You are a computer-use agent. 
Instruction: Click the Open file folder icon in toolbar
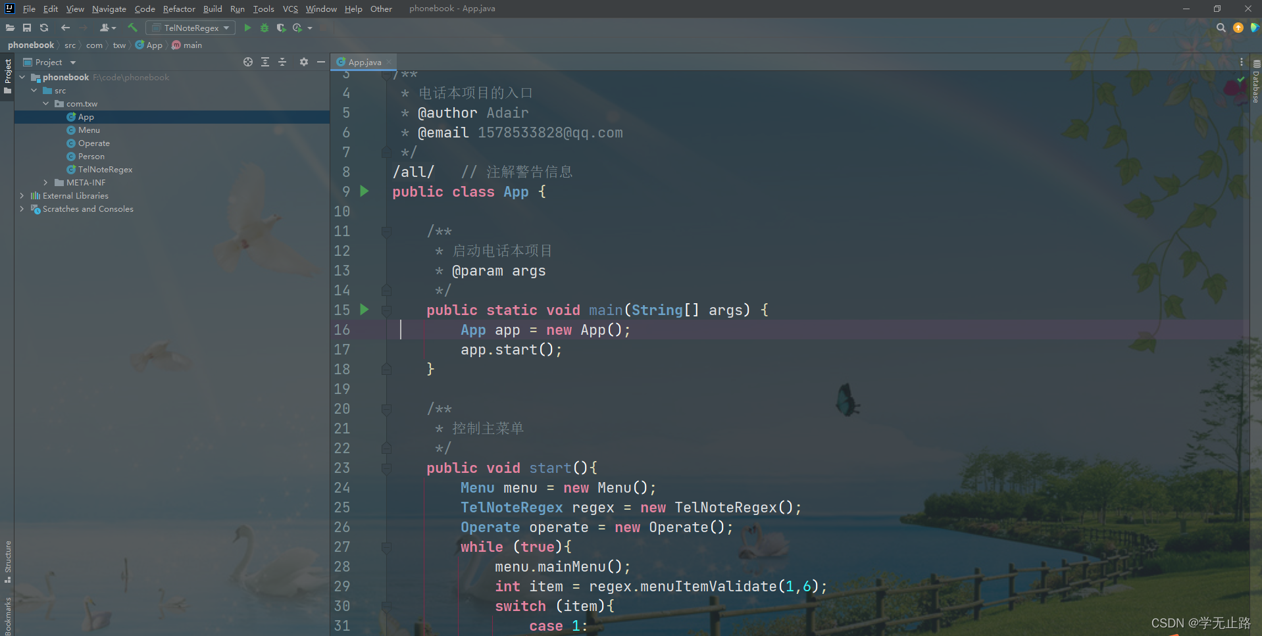[x=10, y=28]
